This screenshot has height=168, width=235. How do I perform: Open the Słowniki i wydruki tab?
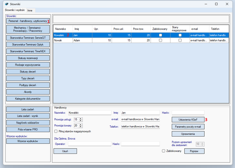15,10
